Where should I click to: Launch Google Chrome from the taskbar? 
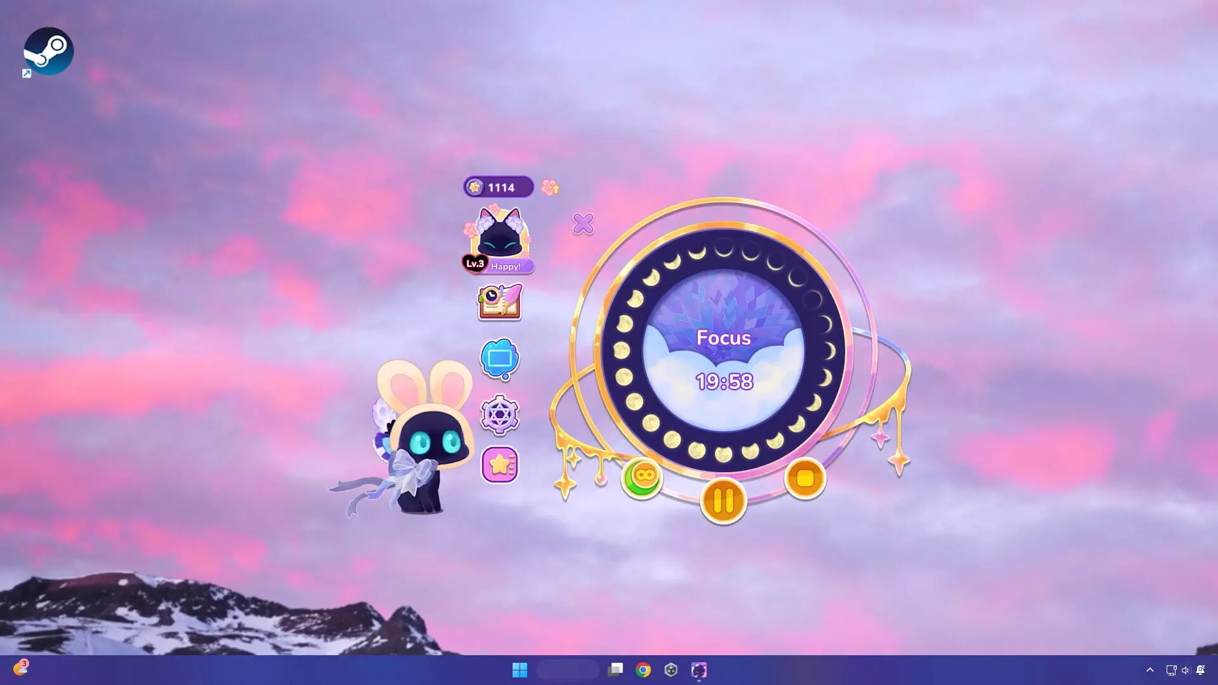pyautogui.click(x=643, y=670)
